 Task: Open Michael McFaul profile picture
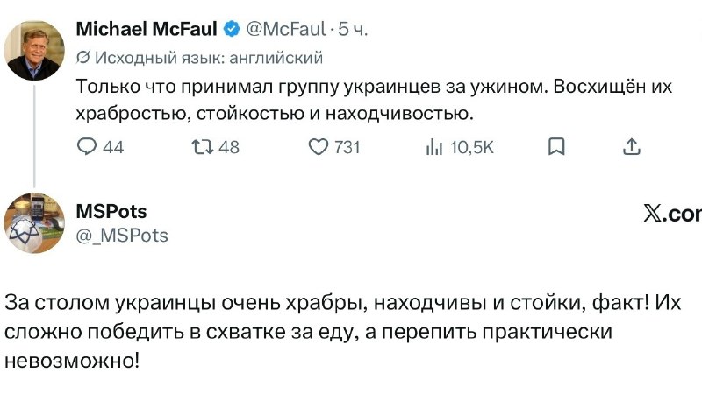[34, 50]
